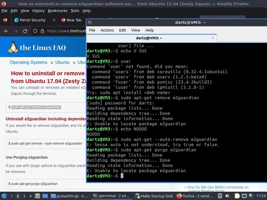Click the show desktop icon in the panel
Viewport: 267px width, 200px height.
(x=45, y=196)
